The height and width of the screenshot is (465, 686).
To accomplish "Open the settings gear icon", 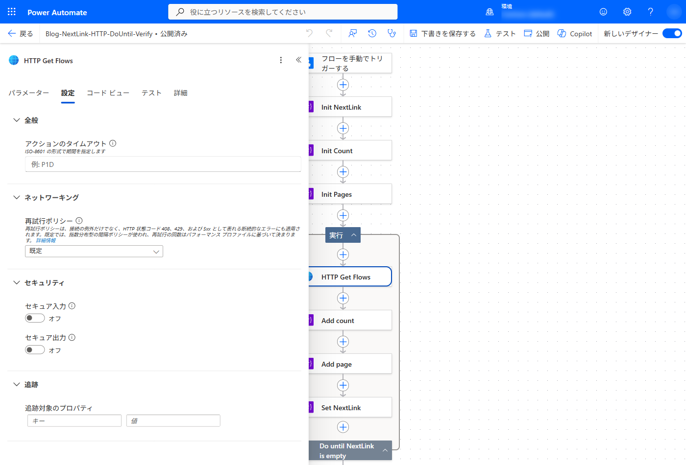I will tap(627, 12).
